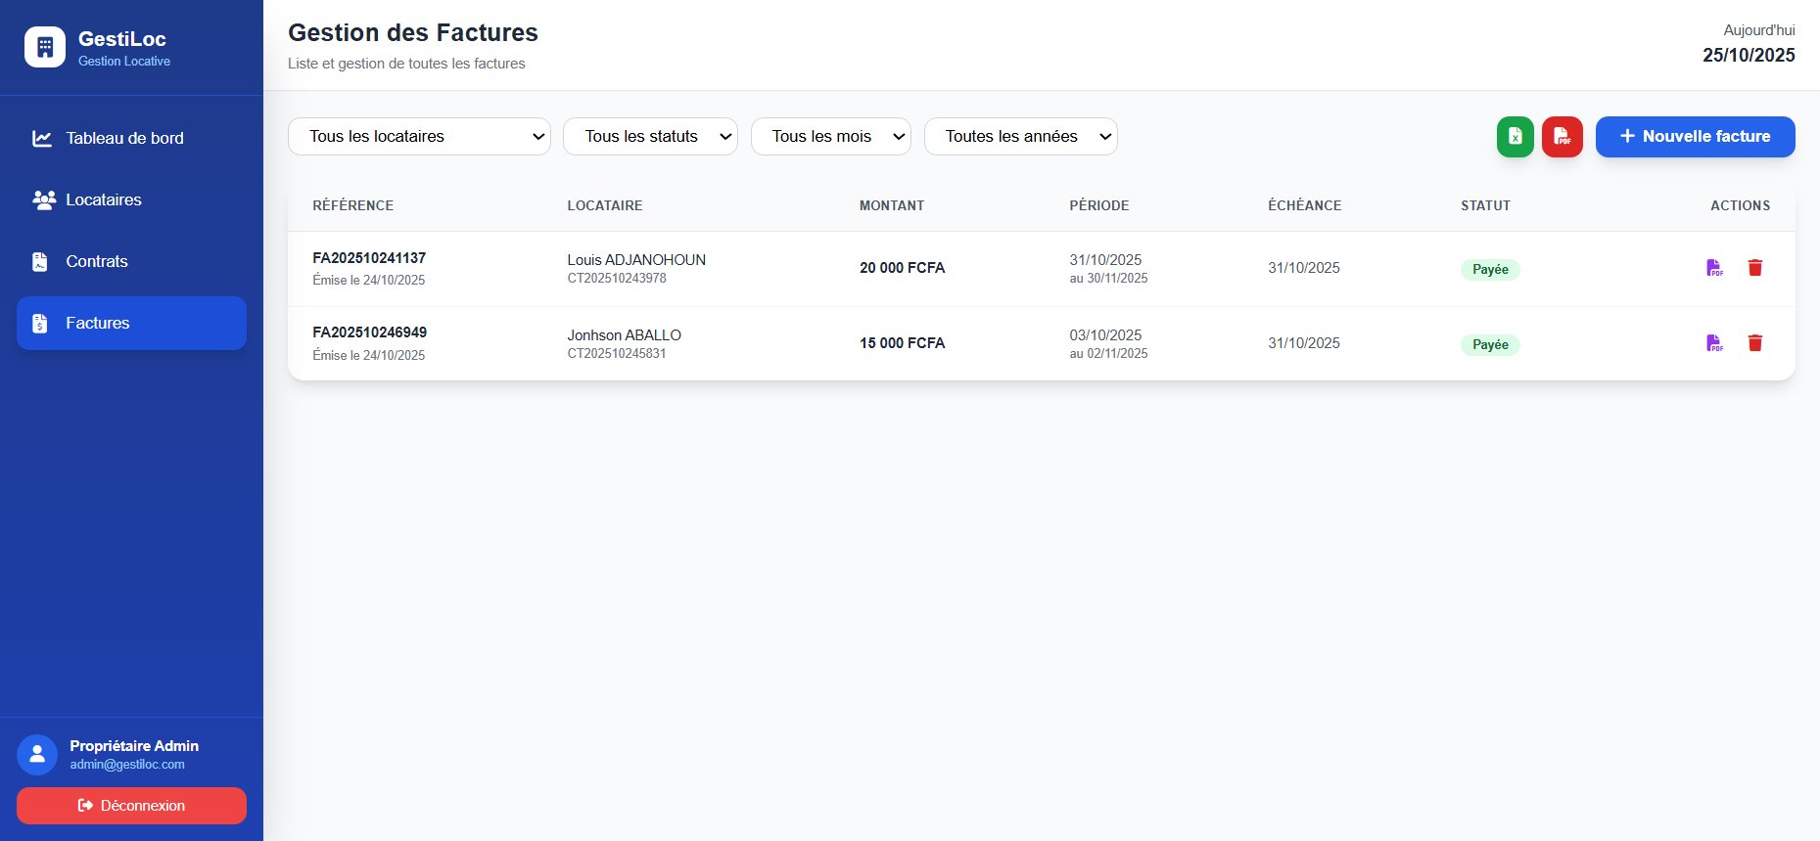Export invoices with green Excel icon

coord(1515,137)
